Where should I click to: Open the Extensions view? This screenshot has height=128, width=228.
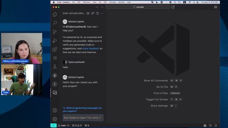55,49
